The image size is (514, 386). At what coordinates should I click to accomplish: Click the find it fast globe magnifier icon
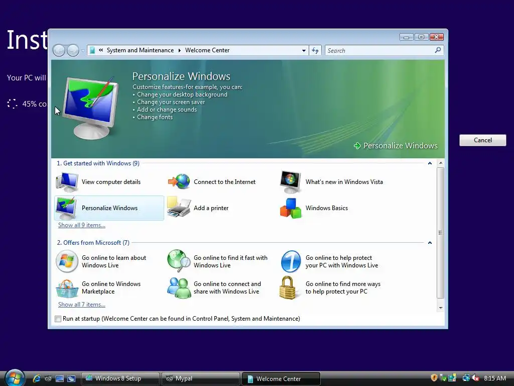179,261
